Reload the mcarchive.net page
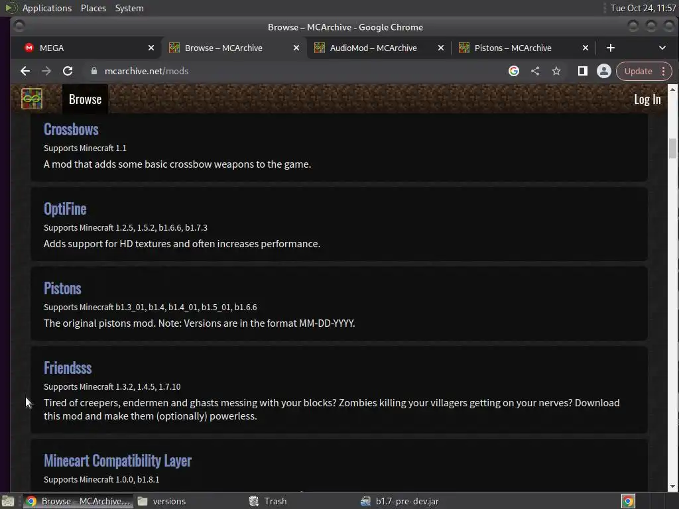The width and height of the screenshot is (679, 509). [x=68, y=71]
